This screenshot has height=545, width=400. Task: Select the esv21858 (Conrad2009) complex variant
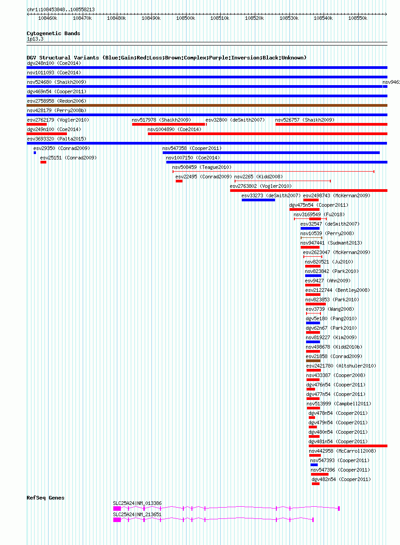point(313,361)
